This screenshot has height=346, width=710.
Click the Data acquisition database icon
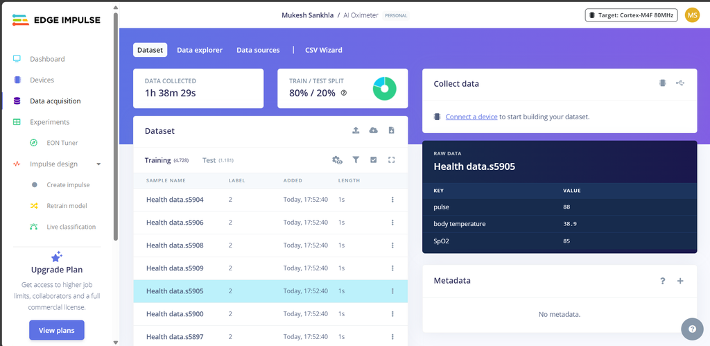point(17,101)
